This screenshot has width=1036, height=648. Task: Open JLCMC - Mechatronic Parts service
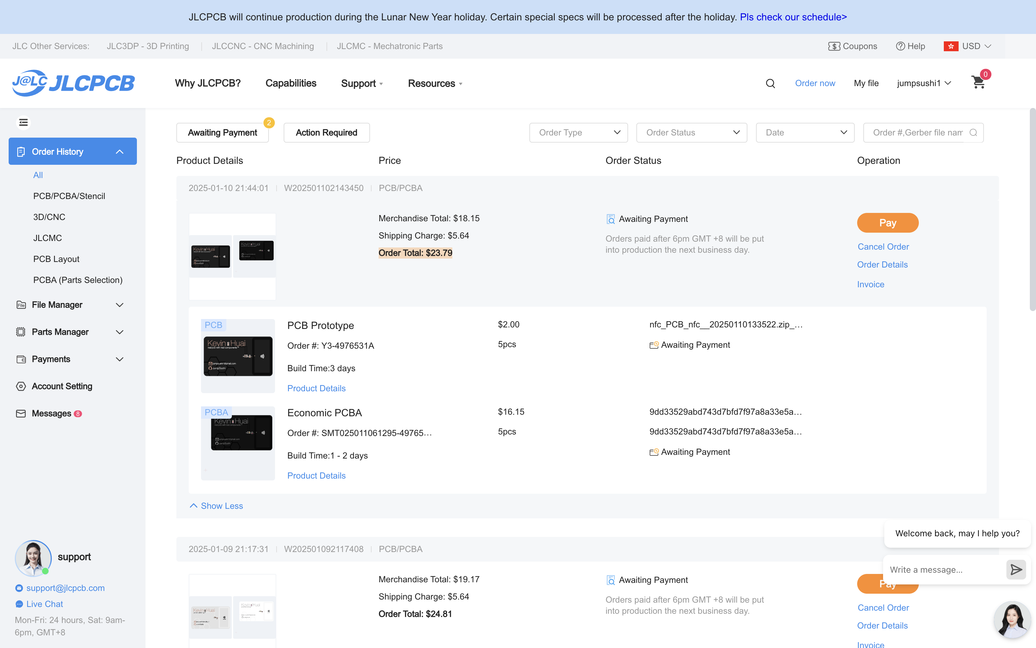point(389,46)
